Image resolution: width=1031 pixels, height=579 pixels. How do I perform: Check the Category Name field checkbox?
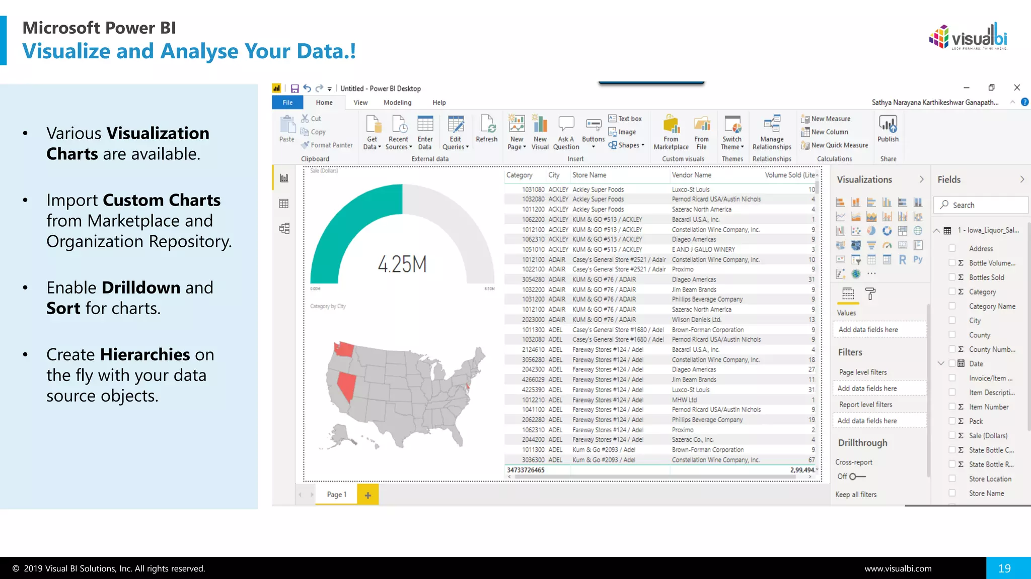tap(952, 306)
